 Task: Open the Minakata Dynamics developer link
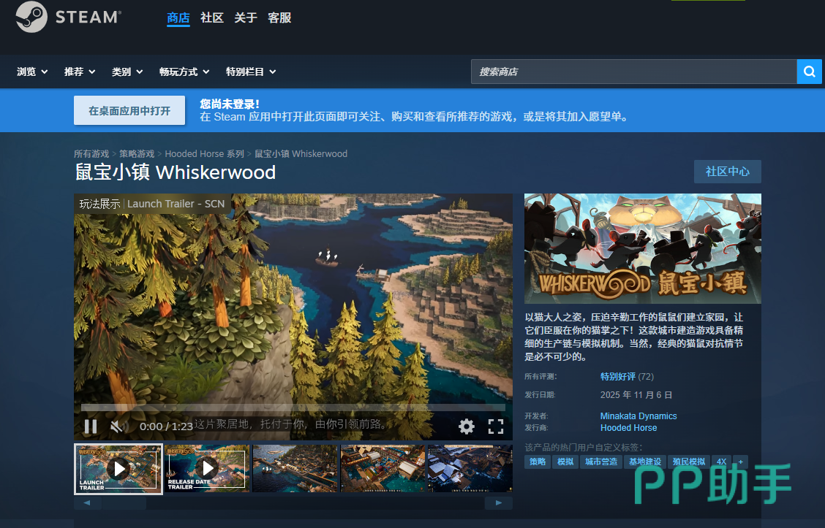[638, 416]
